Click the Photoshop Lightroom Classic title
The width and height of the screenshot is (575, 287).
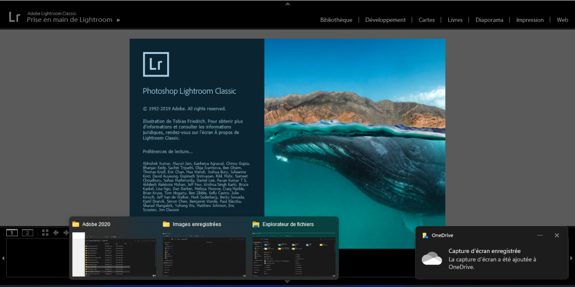pos(189,91)
